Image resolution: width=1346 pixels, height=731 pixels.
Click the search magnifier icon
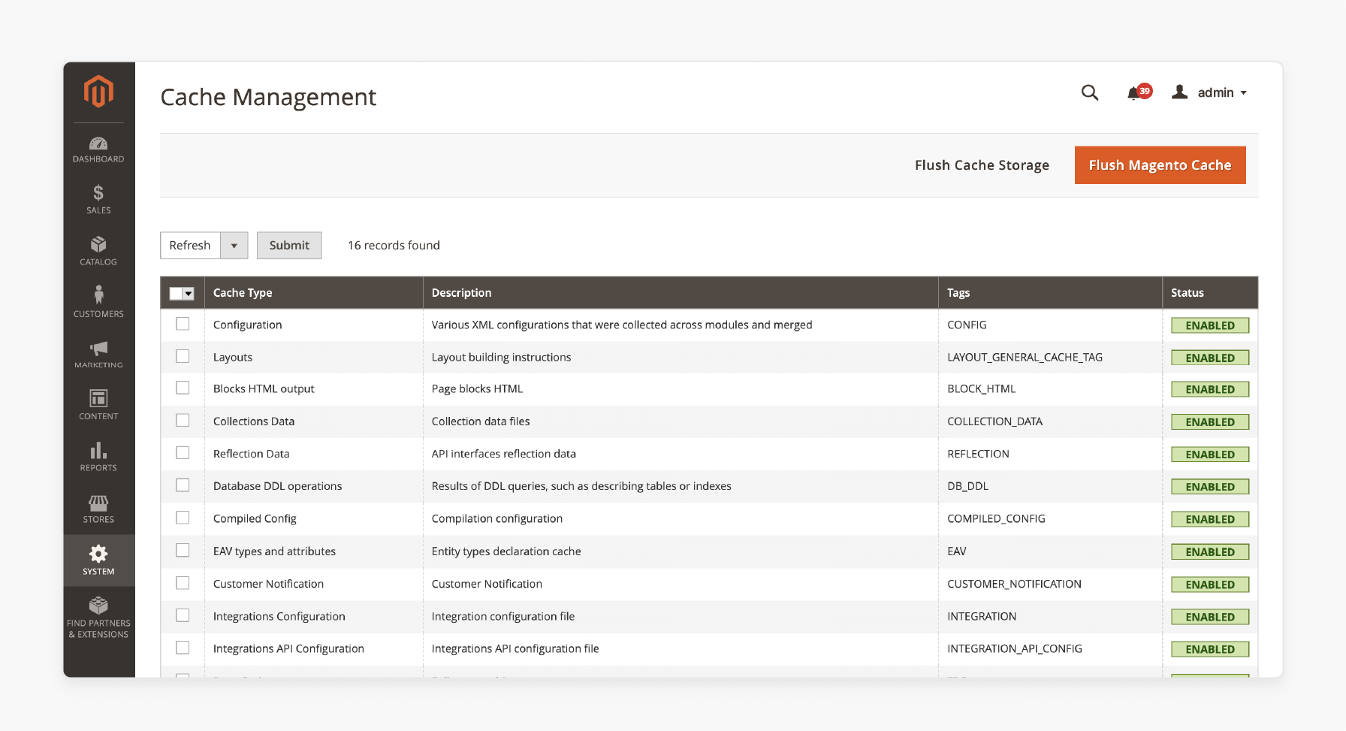point(1090,92)
